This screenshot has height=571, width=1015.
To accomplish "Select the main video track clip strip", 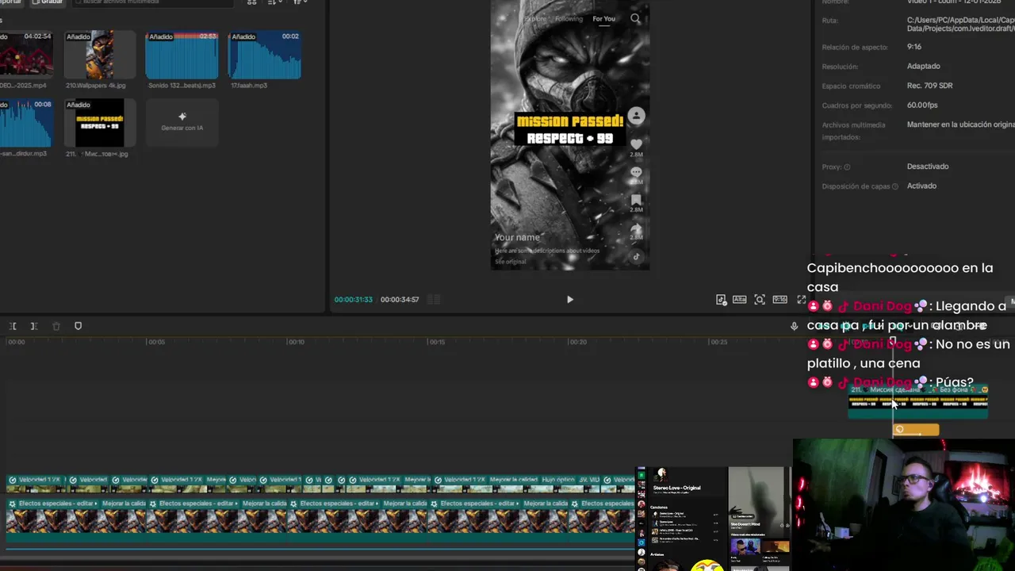I will (x=320, y=520).
